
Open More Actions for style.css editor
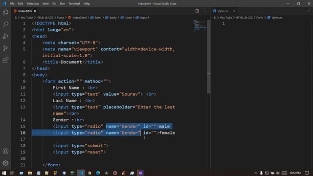coord(309,11)
